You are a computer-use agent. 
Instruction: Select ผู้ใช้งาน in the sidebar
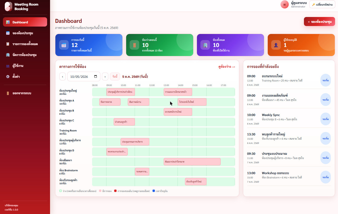(x=25, y=66)
